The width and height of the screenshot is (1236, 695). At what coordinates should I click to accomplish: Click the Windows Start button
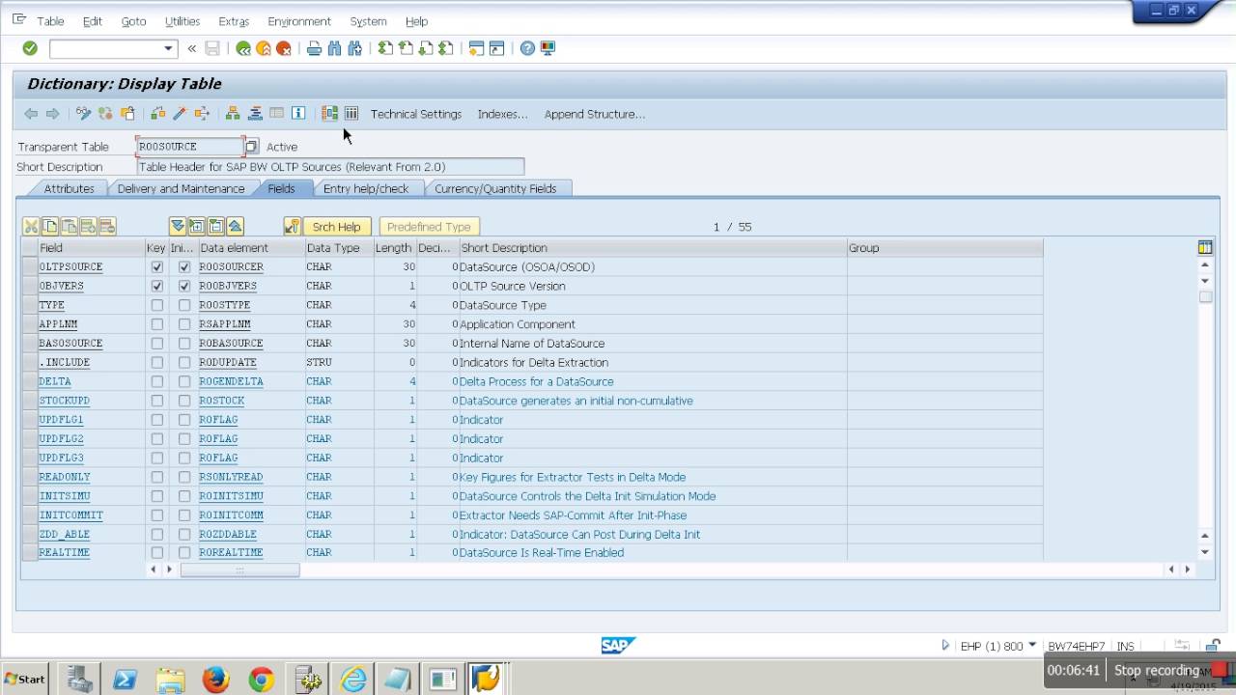coord(25,679)
